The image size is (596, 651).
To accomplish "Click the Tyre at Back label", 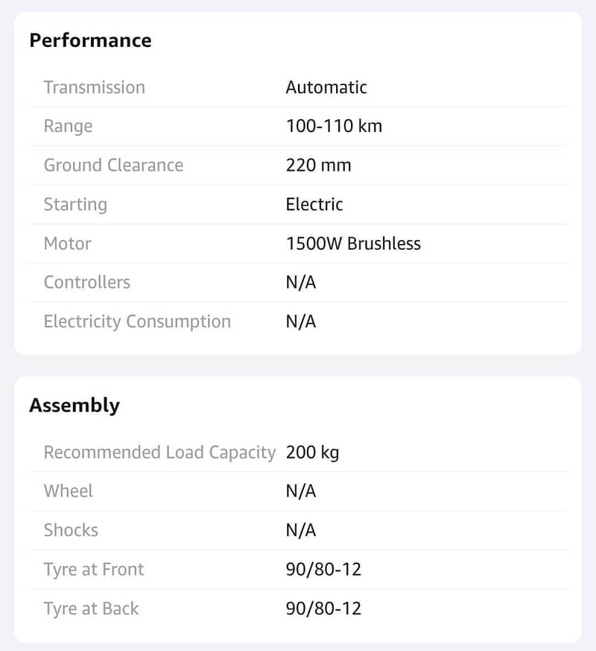I will click(x=91, y=608).
